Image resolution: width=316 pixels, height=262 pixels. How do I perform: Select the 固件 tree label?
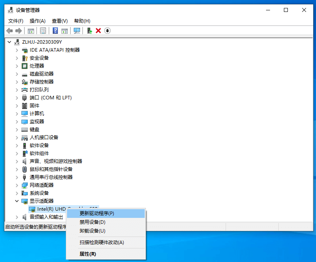[34, 106]
